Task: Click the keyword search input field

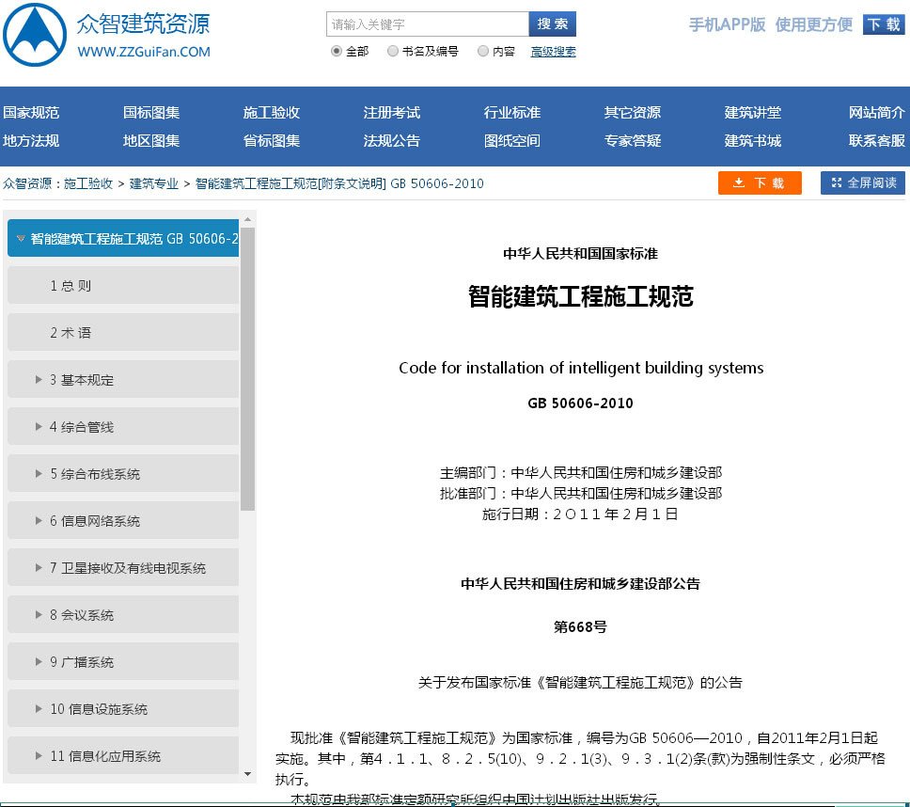Action: 426,24
